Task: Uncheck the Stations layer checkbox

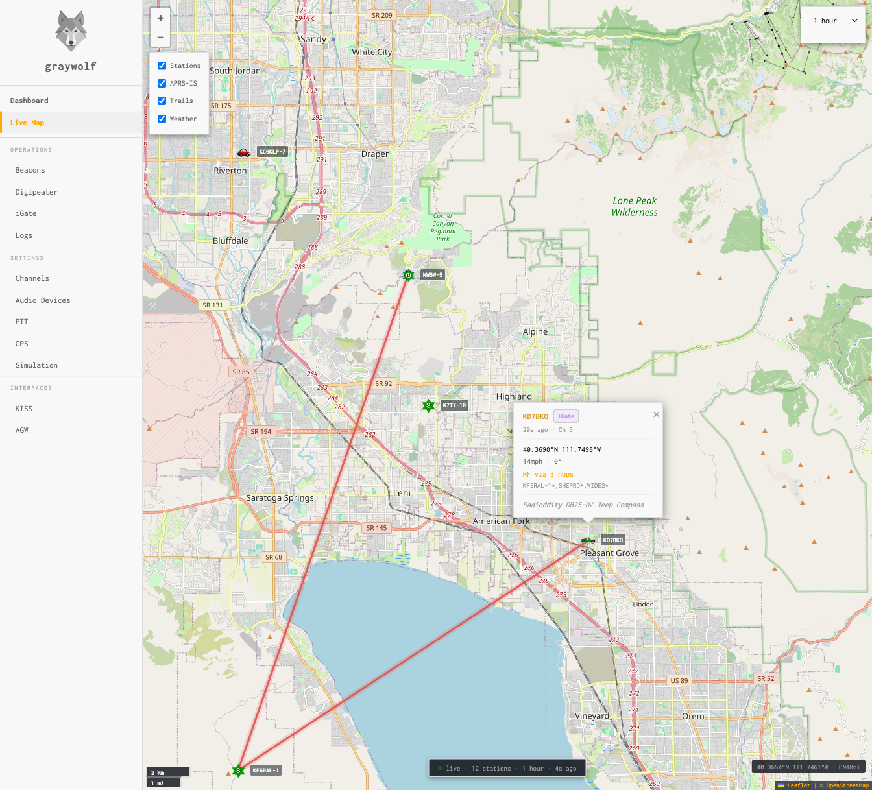Action: [162, 65]
